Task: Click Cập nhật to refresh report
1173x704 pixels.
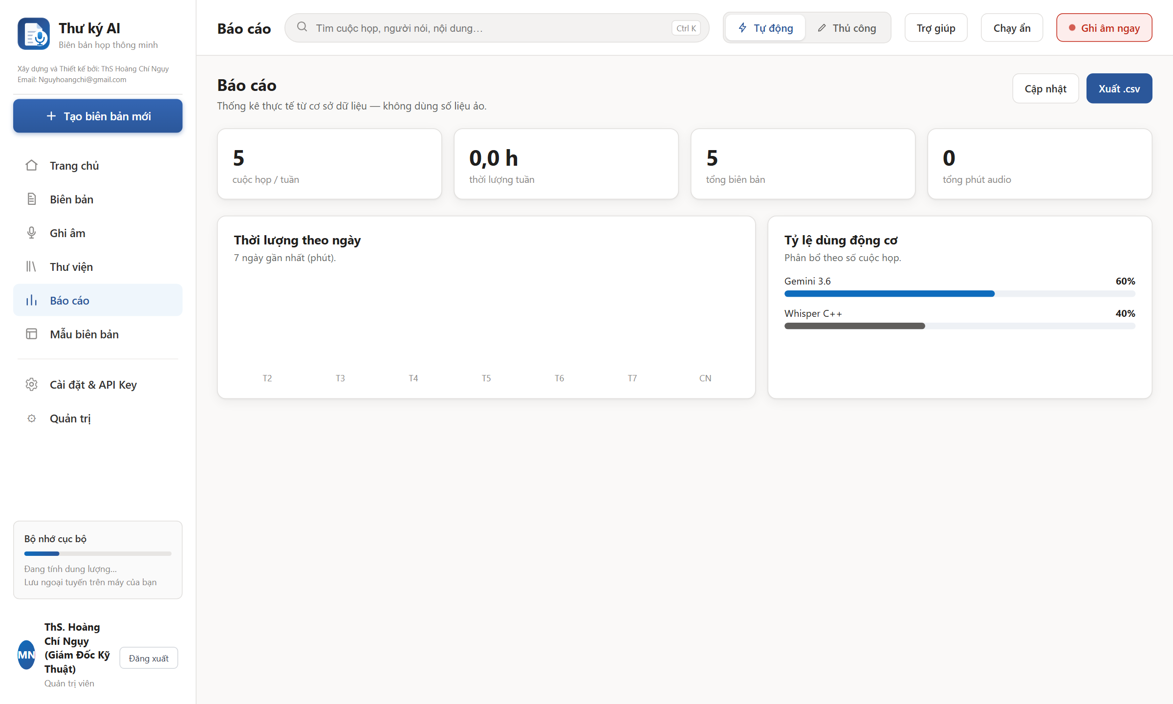Action: point(1045,88)
